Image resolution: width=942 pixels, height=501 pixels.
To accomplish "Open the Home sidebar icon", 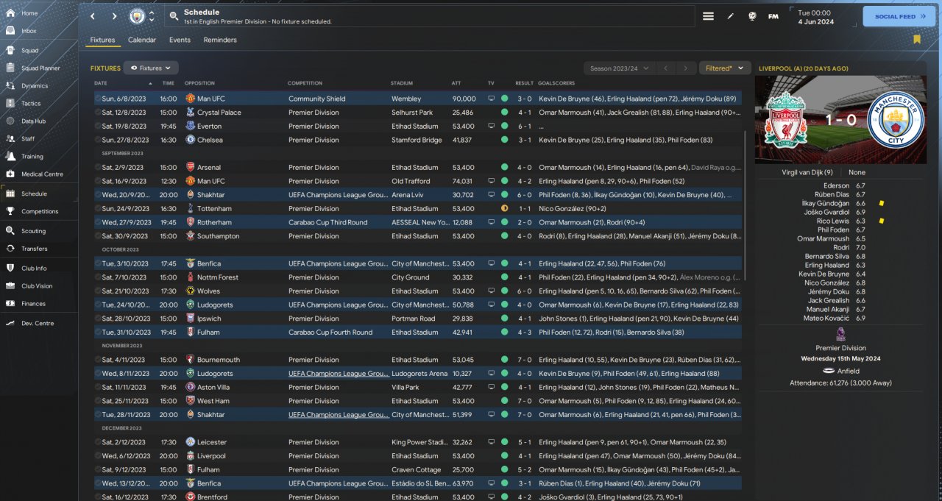I will (10, 13).
